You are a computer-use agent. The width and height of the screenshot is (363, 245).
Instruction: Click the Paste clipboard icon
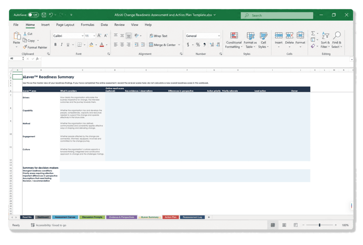[17, 36]
